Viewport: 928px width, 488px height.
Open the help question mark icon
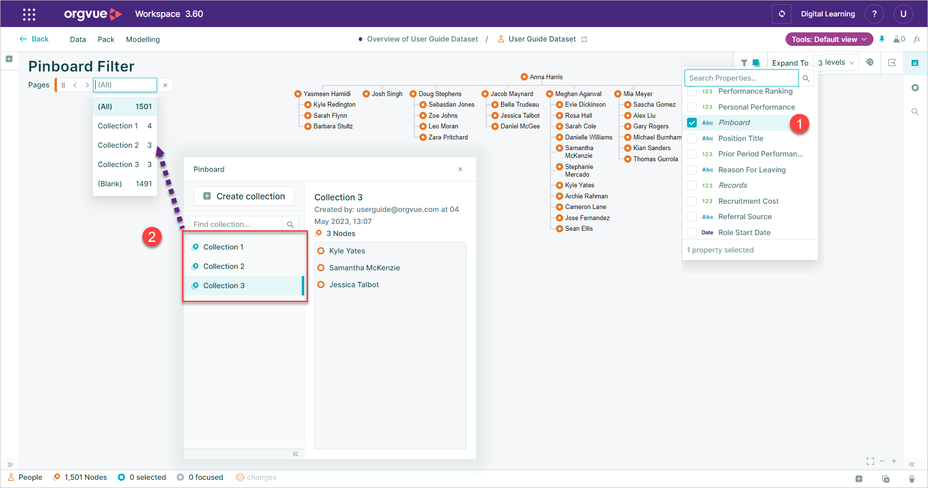[x=874, y=14]
